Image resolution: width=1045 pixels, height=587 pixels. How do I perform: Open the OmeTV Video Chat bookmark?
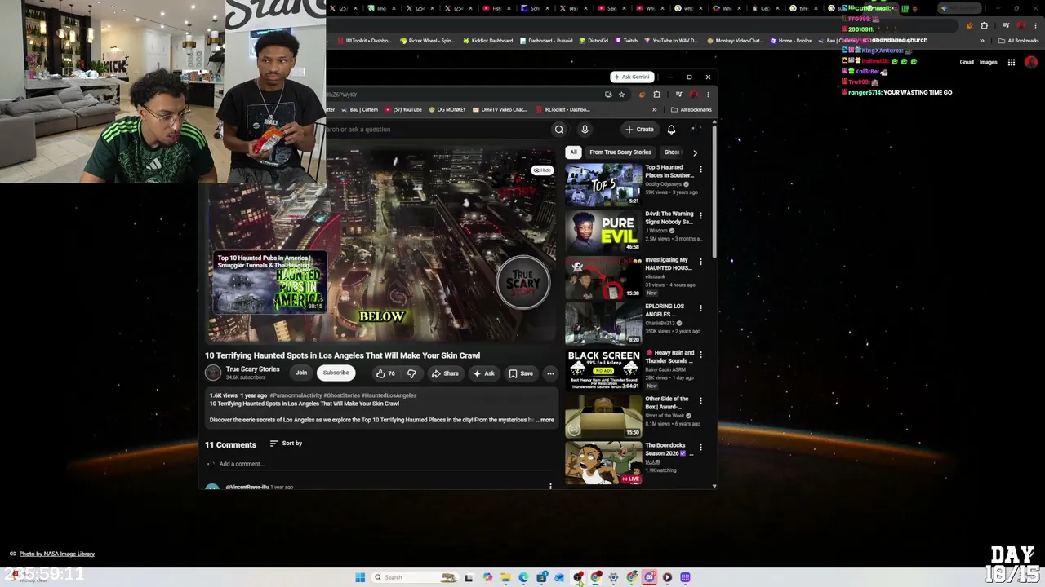500,109
